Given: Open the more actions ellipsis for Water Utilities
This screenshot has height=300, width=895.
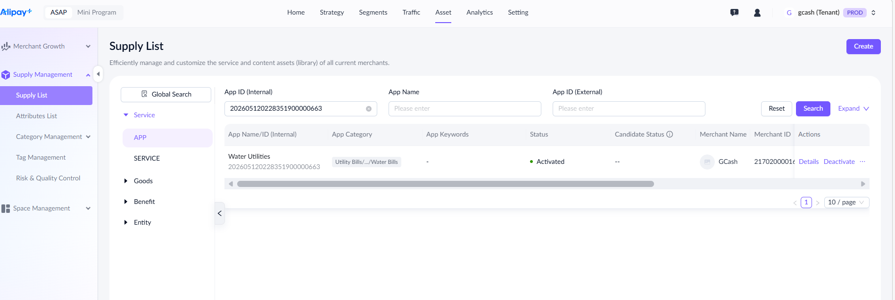Looking at the screenshot, I should pos(862,162).
